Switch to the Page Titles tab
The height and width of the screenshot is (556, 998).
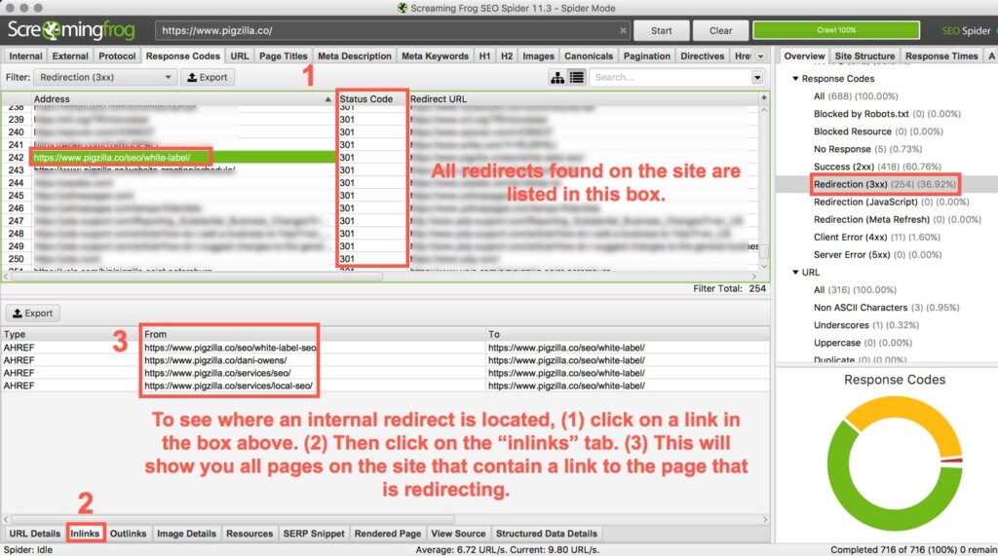point(283,56)
